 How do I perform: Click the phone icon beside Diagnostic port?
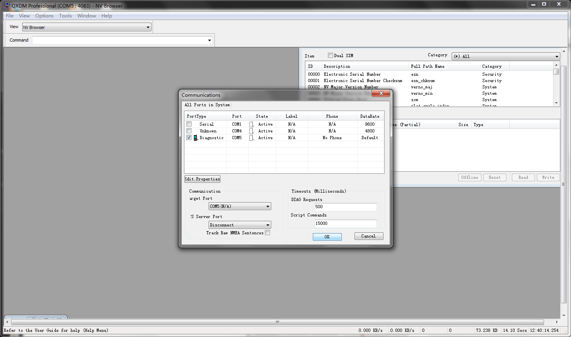coord(195,138)
